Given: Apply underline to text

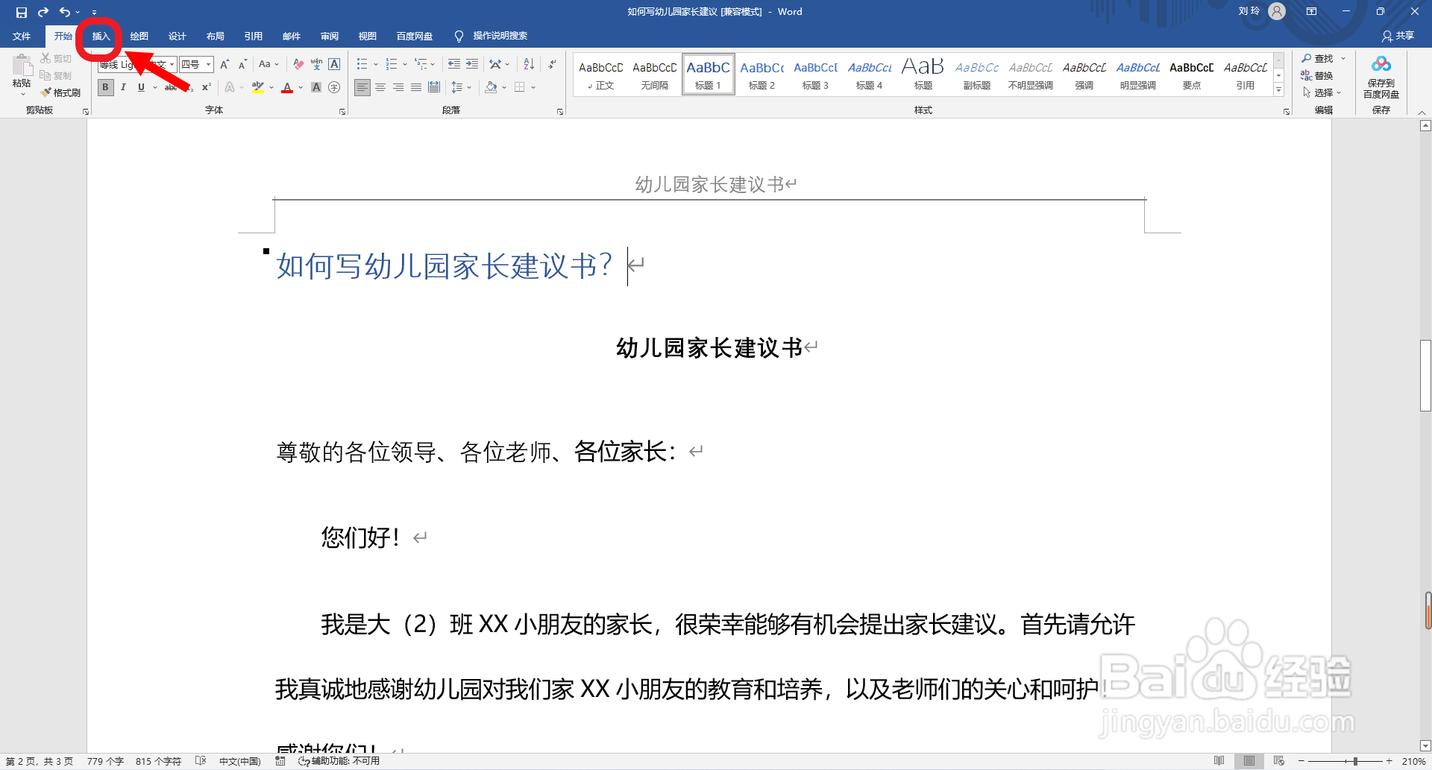Looking at the screenshot, I should coord(140,87).
